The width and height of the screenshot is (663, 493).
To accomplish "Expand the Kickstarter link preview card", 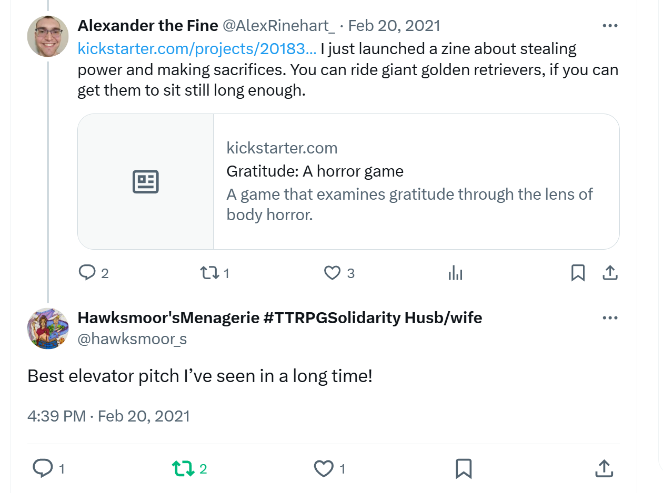I will pyautogui.click(x=349, y=181).
